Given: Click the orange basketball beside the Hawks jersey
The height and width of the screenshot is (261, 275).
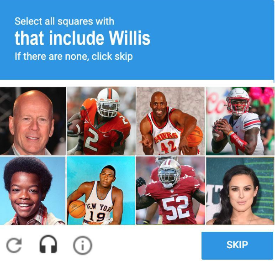Looking at the screenshot, I should point(193,137).
